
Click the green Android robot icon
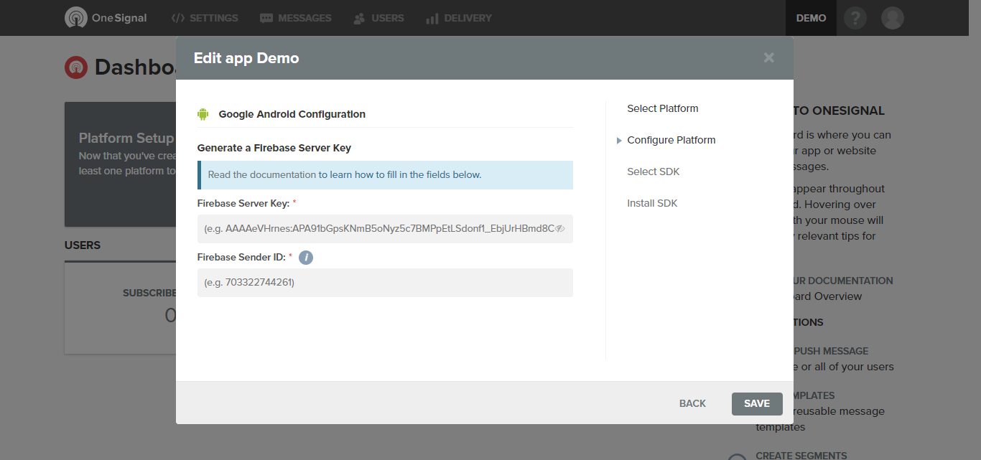tap(203, 114)
